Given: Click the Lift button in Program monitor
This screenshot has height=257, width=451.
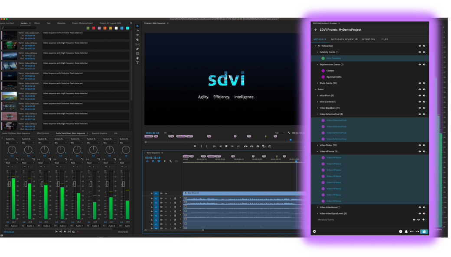Looking at the screenshot, I should tap(245, 146).
